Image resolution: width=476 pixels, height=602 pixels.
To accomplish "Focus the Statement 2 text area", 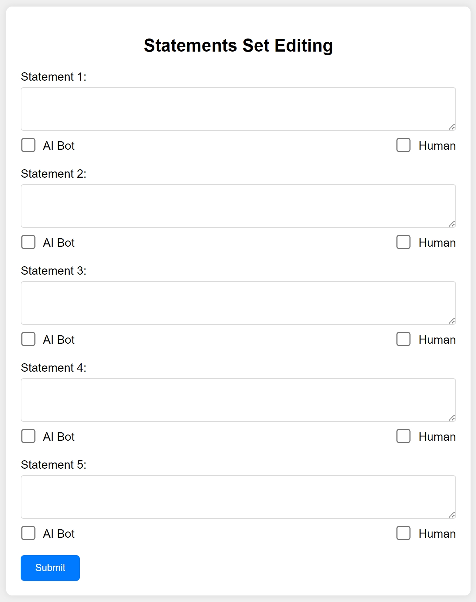I will tap(238, 206).
